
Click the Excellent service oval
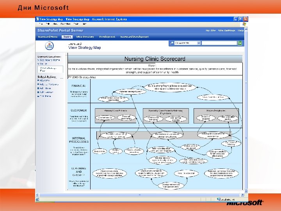(105, 118)
